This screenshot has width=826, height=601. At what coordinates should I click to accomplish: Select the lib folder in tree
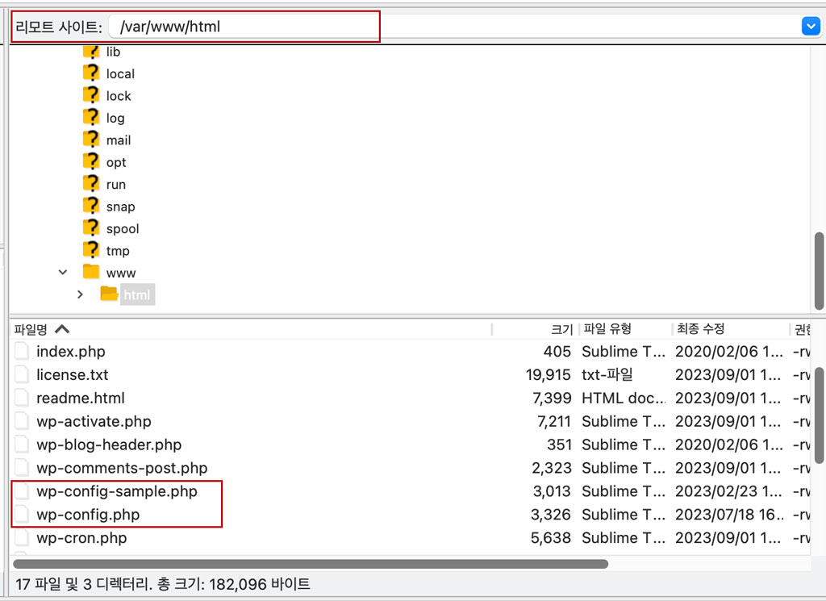pos(113,52)
